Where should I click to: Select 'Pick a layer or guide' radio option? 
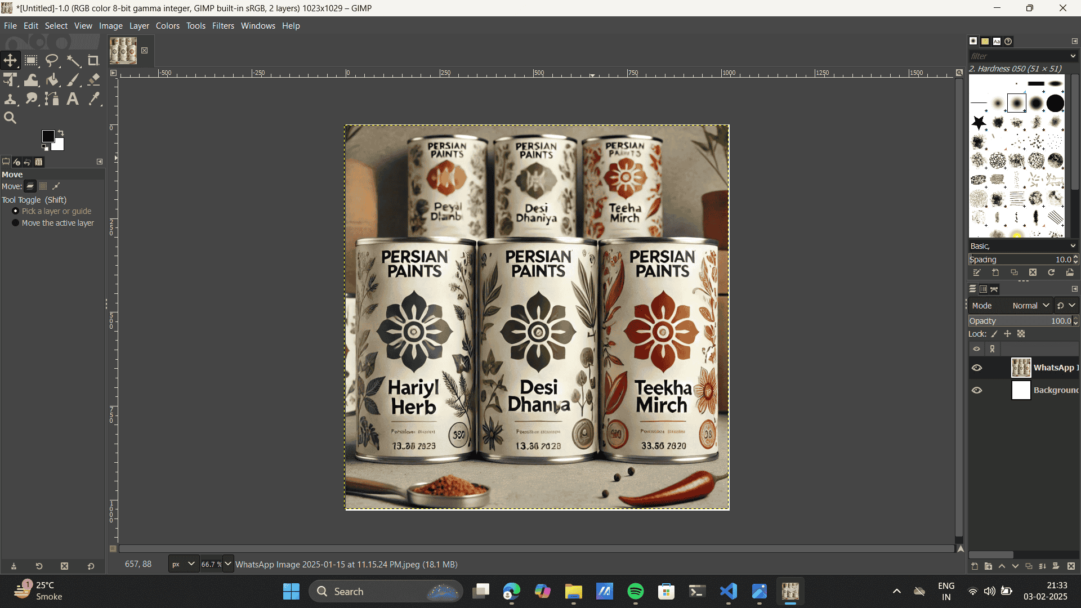coord(16,211)
